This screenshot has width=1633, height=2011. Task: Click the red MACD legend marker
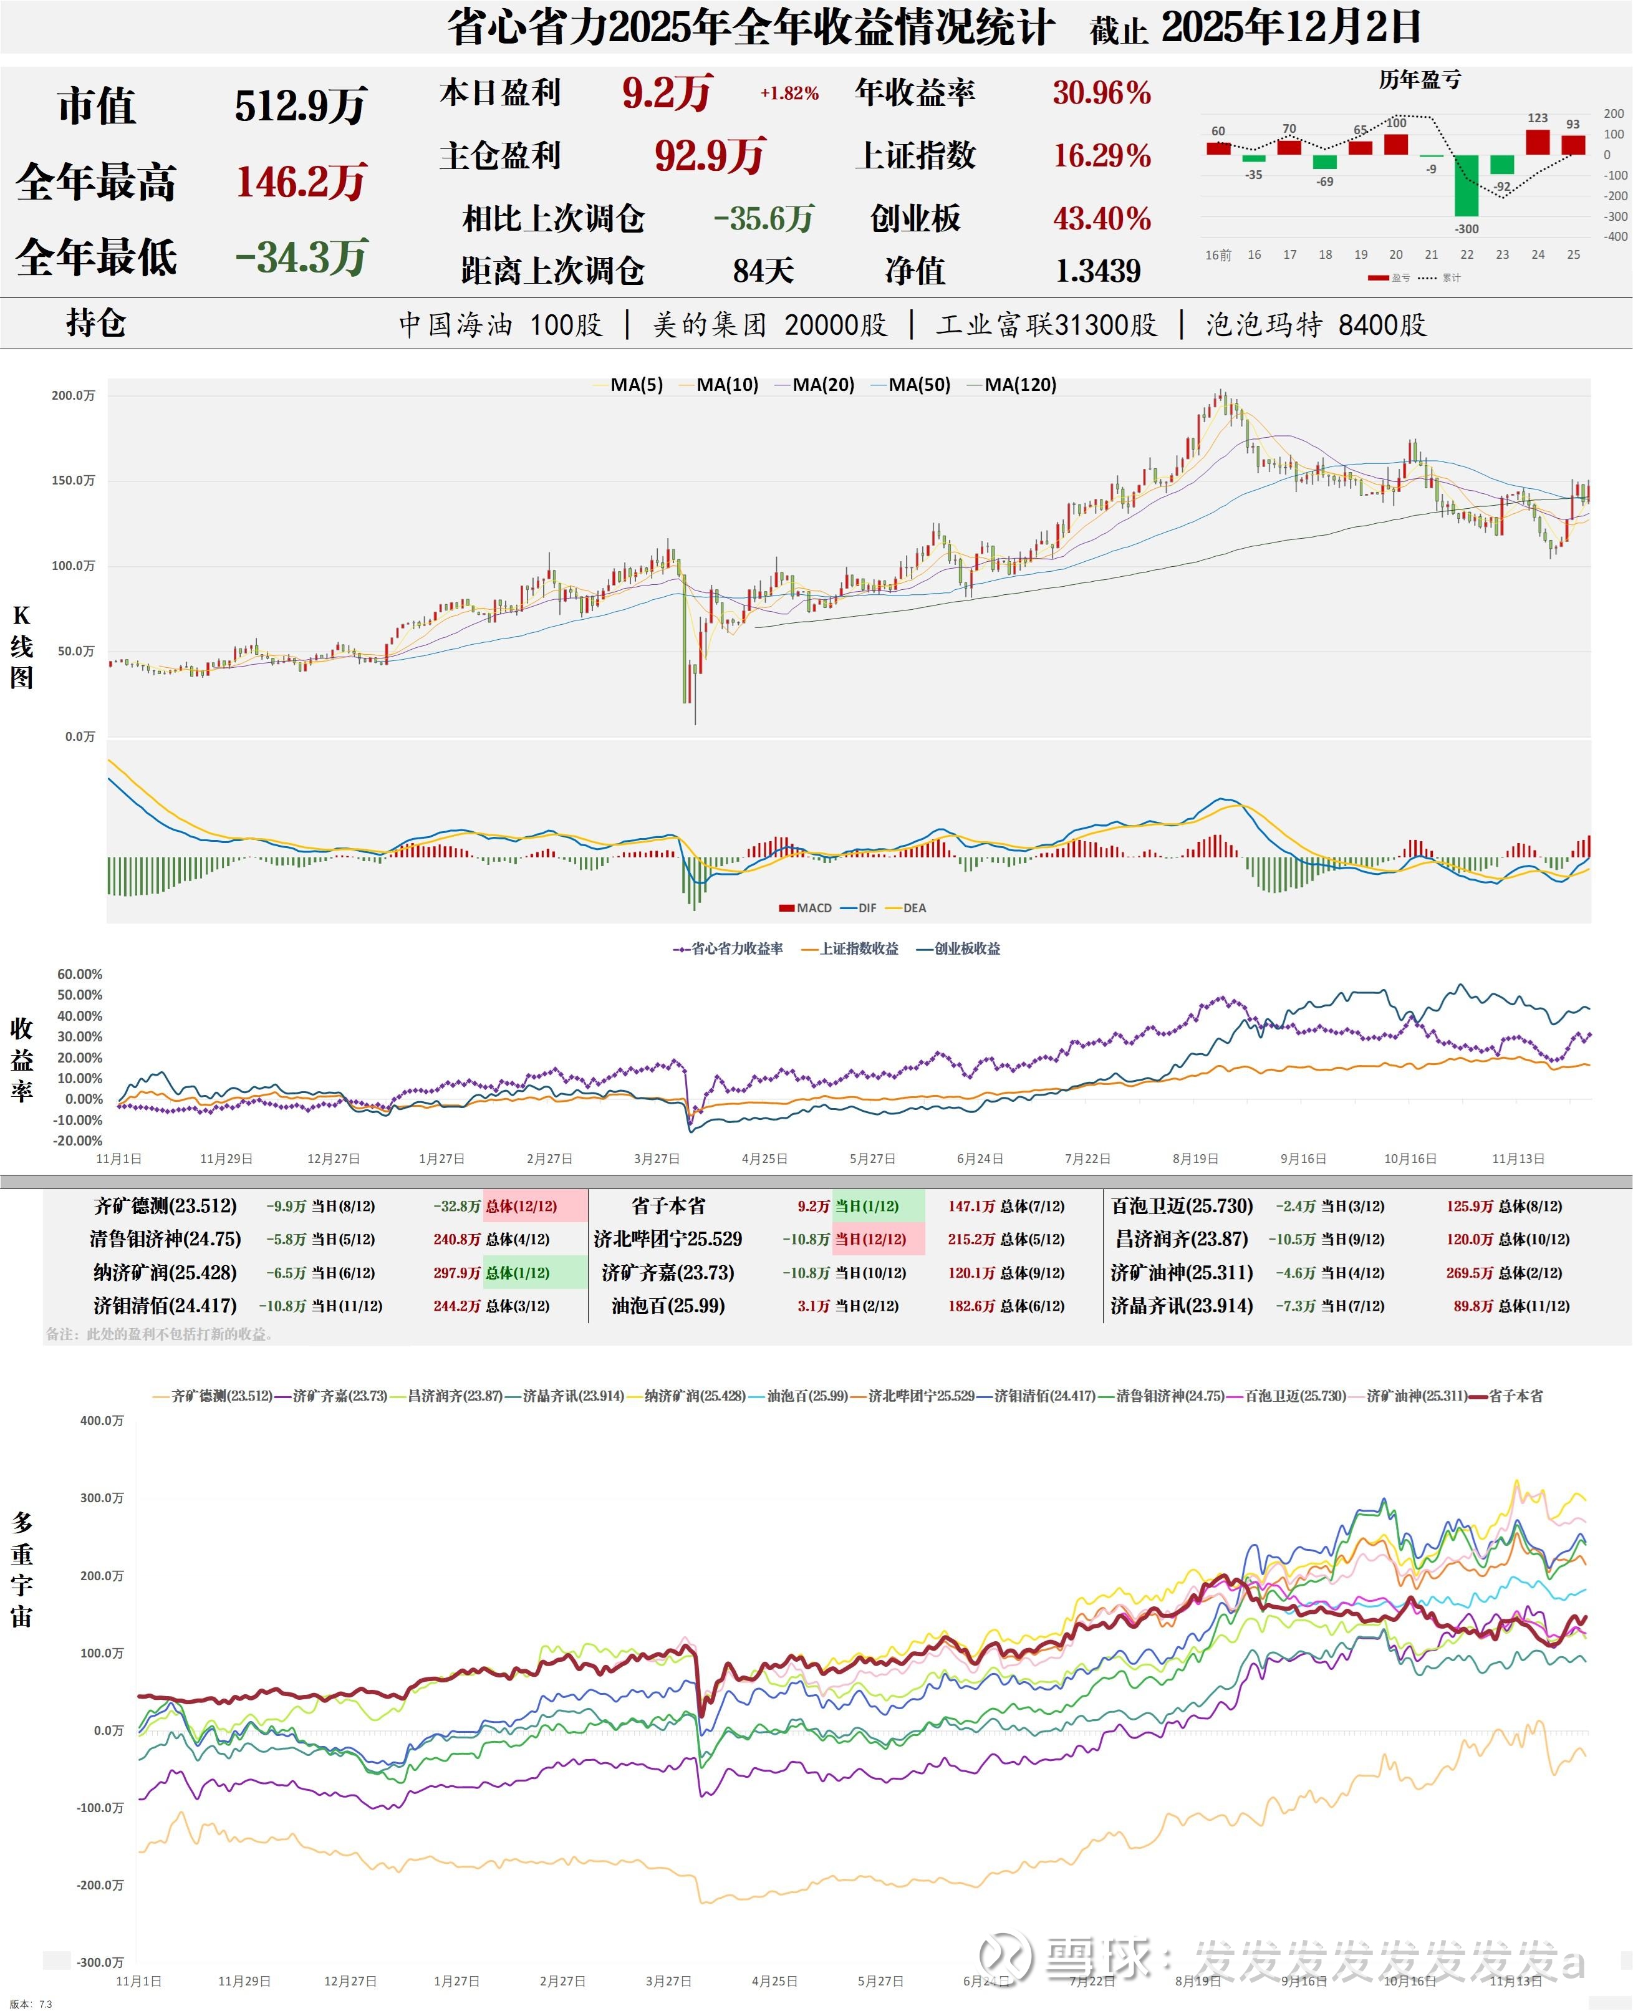coord(788,908)
